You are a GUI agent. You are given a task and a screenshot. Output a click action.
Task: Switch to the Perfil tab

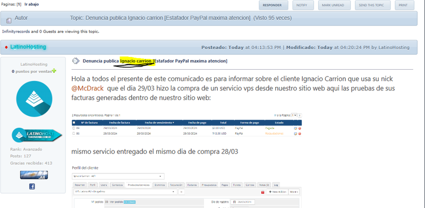92,185
